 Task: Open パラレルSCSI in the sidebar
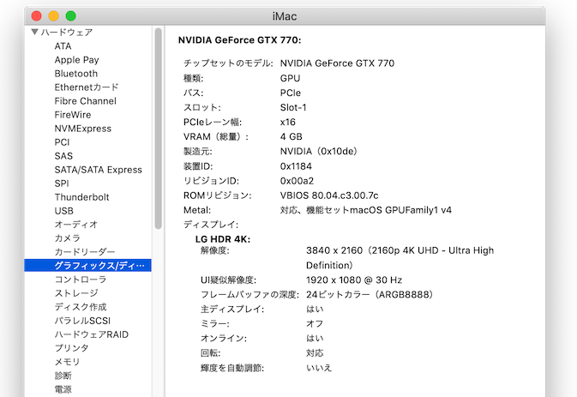(x=82, y=321)
